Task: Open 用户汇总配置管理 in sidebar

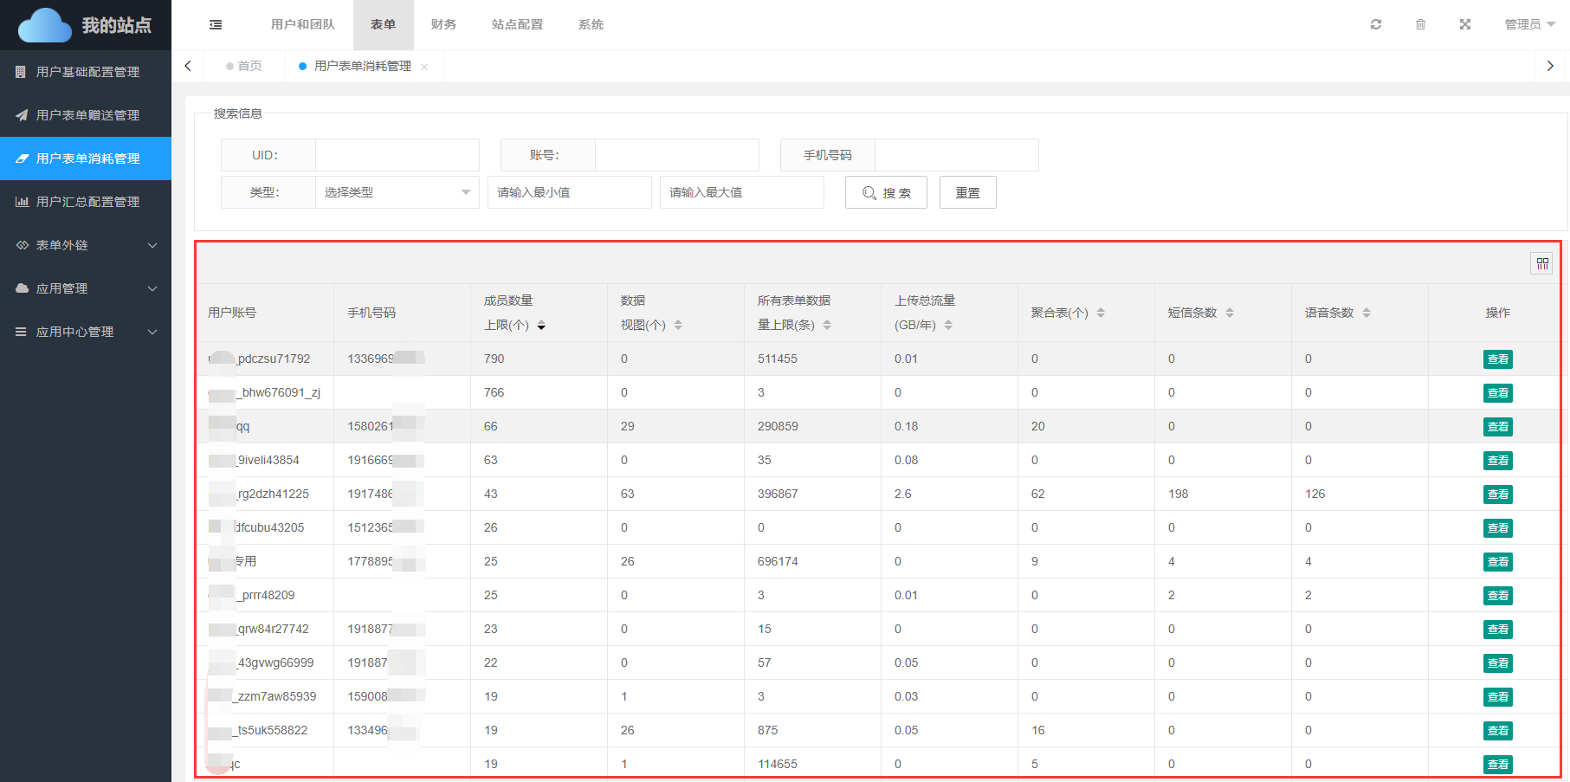Action: tap(87, 202)
